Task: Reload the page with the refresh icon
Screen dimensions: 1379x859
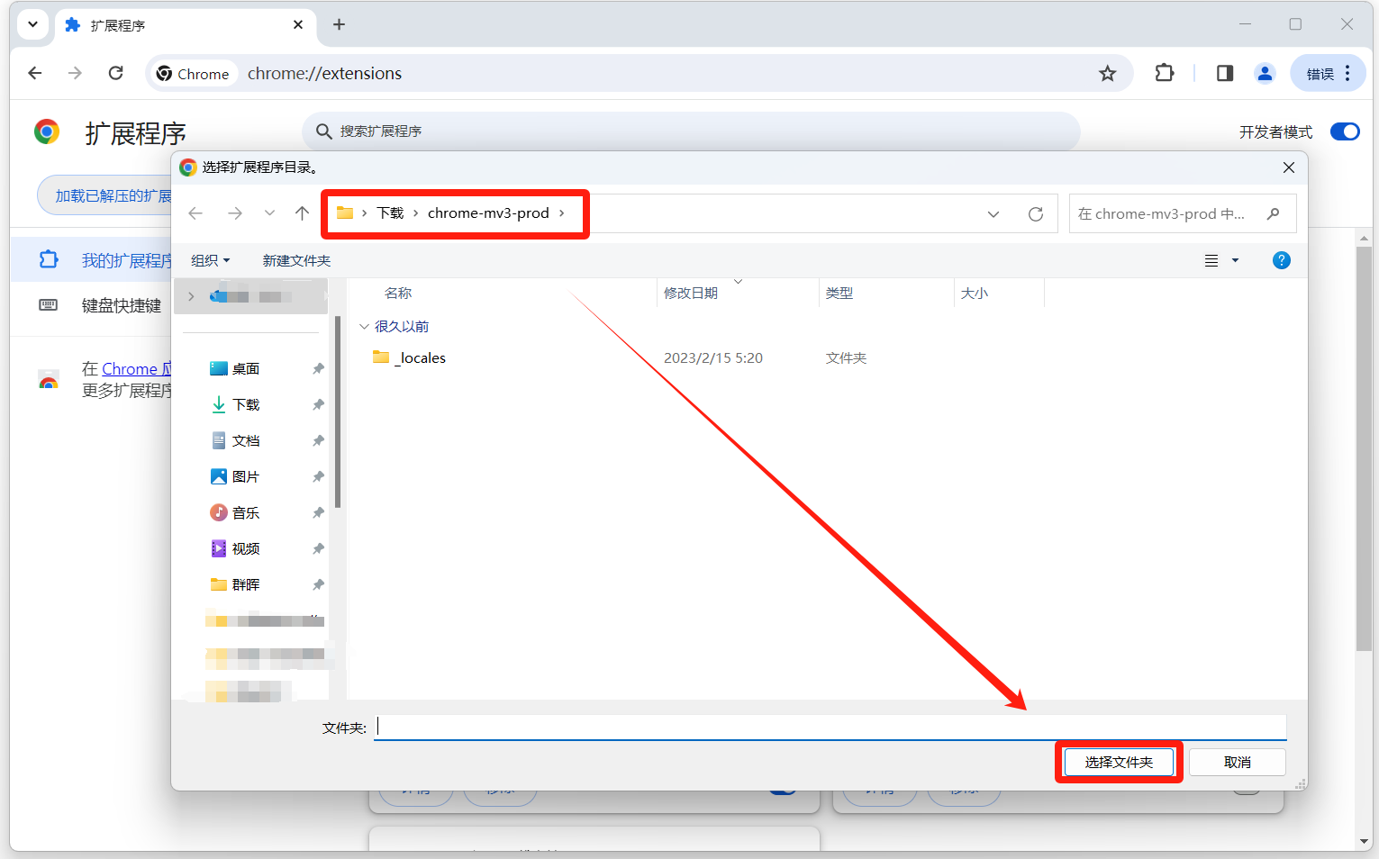Action: pos(116,74)
